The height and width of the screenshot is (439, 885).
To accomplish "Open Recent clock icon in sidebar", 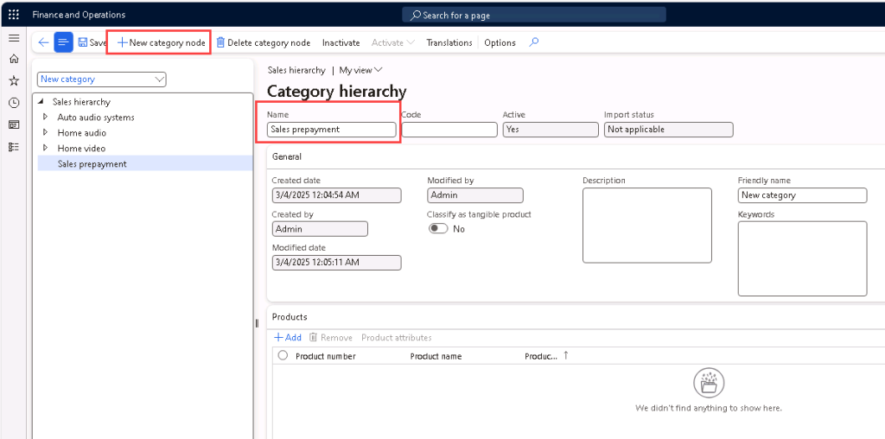I will pyautogui.click(x=13, y=103).
